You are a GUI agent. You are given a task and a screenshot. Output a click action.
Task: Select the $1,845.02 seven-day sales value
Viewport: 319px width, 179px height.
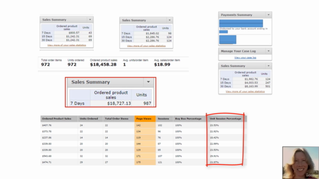pyautogui.click(x=153, y=33)
